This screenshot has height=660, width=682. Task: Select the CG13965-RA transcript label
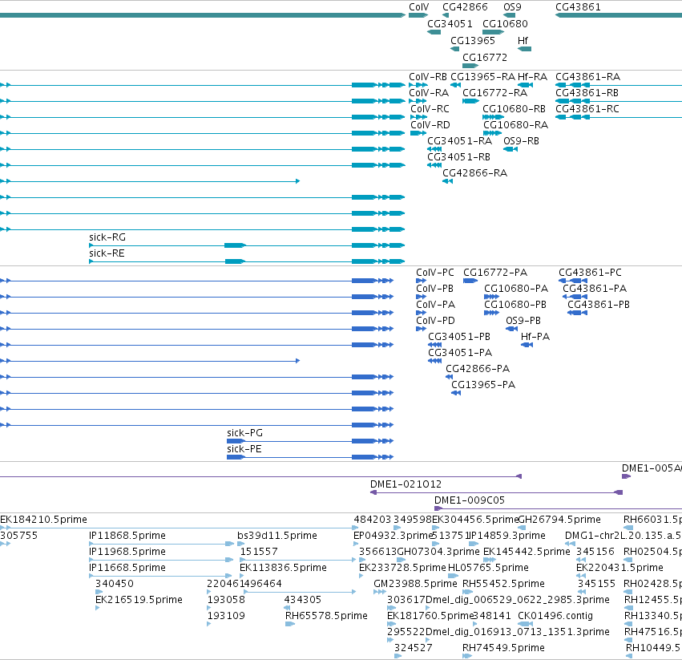click(x=482, y=77)
